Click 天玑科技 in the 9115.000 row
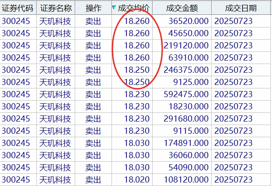This screenshot has width=272, height=186. click(x=55, y=131)
